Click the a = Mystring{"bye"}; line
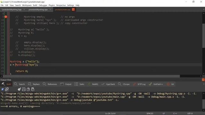Image resolution: width=205 pixels, height=115 pixels. click(24, 65)
